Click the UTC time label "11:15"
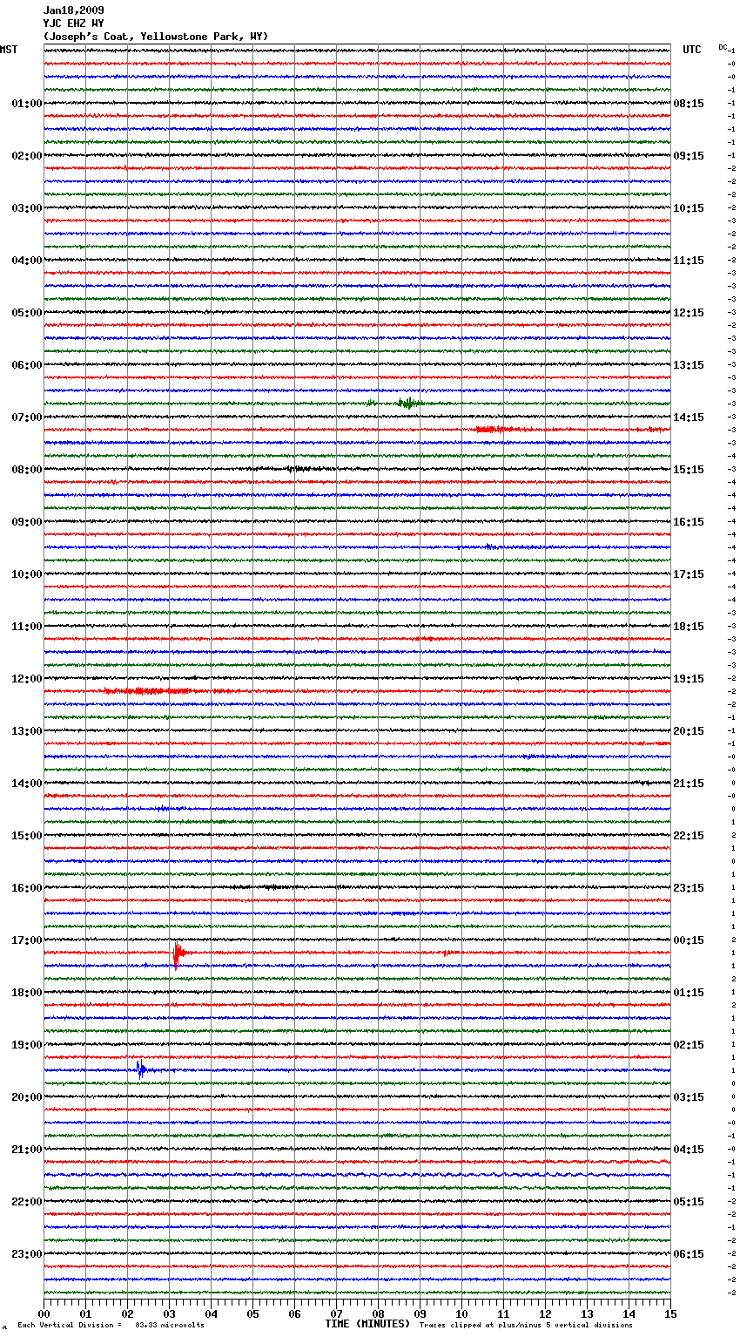This screenshot has height=1337, width=740. pos(689,261)
